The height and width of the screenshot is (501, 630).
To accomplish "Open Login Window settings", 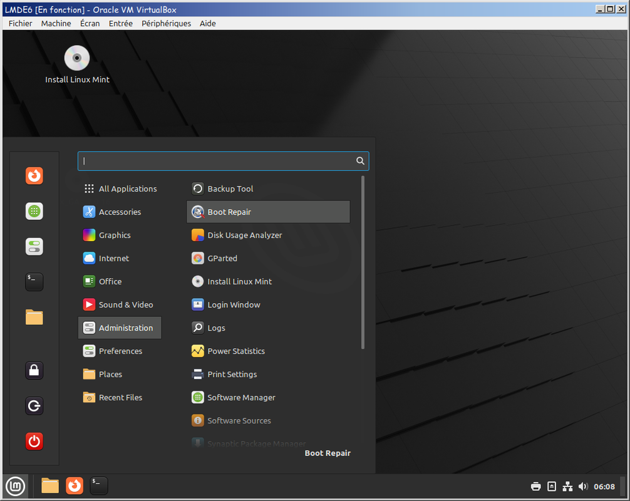I will point(269,304).
